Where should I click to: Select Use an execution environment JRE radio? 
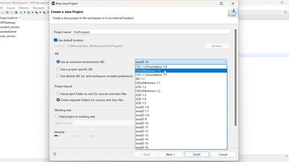click(58, 62)
